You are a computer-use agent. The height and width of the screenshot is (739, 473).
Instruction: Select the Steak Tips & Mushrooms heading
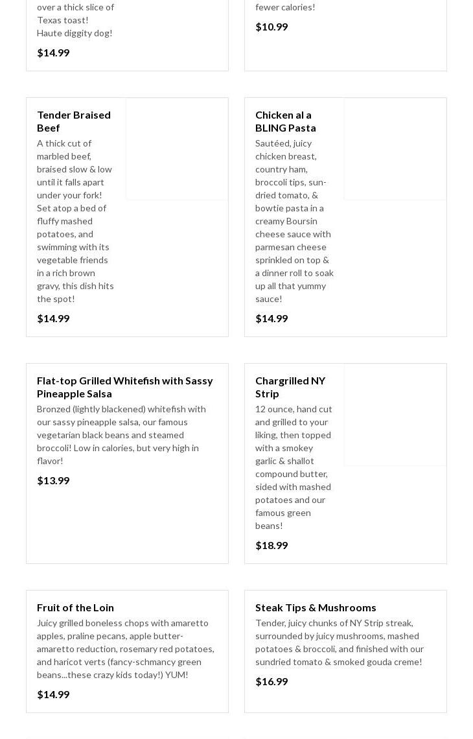(316, 607)
